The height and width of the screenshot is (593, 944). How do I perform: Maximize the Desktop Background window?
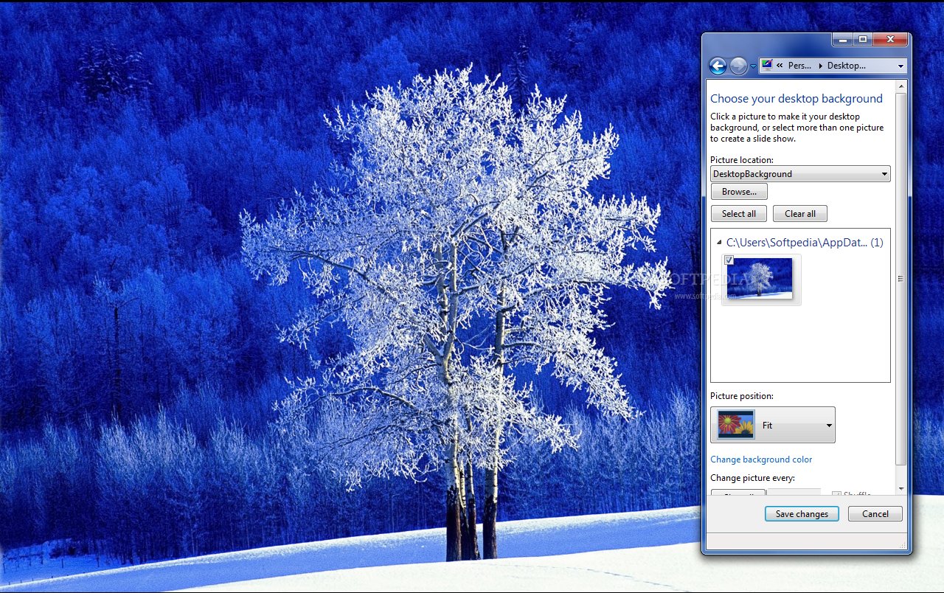click(861, 39)
